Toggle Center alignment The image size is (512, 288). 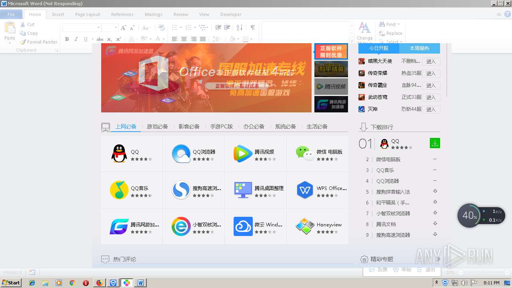184,39
